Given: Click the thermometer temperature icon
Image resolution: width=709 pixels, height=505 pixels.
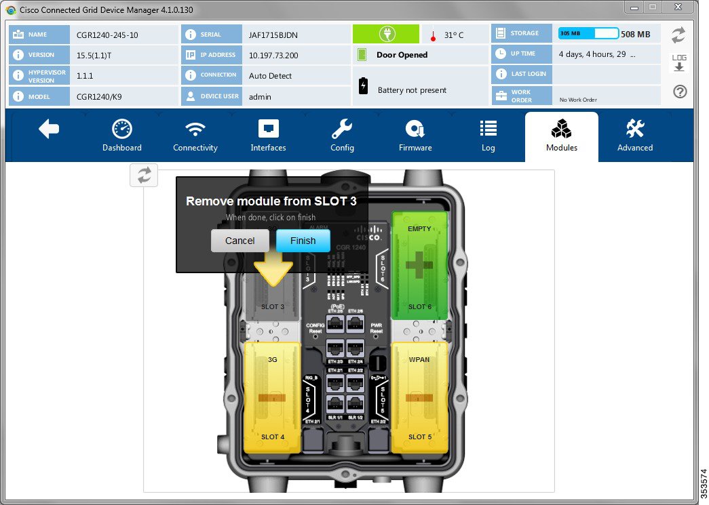Looking at the screenshot, I should 433,36.
